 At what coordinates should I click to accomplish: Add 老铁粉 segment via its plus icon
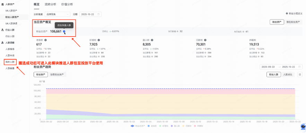tap(45, 40)
